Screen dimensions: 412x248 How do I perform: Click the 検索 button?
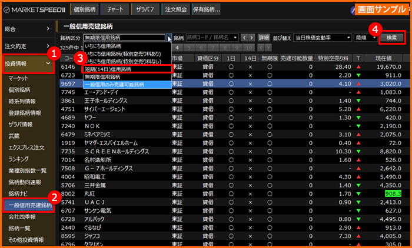392,38
